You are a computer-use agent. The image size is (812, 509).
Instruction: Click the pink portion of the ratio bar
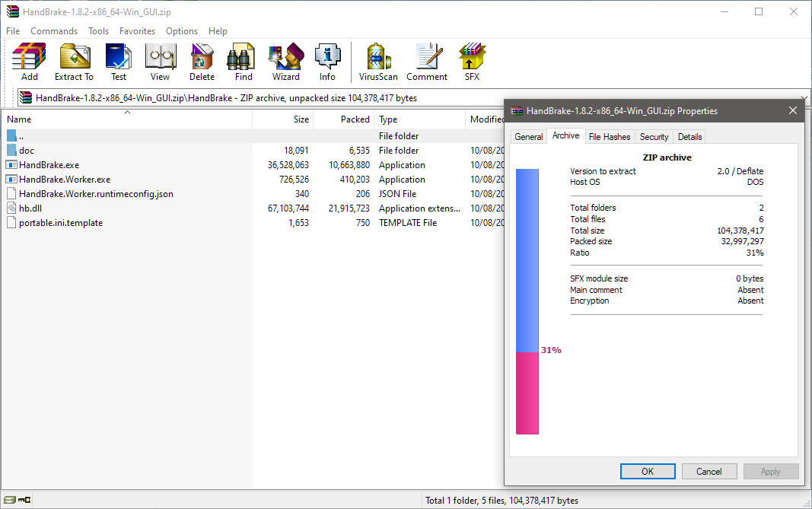(527, 393)
